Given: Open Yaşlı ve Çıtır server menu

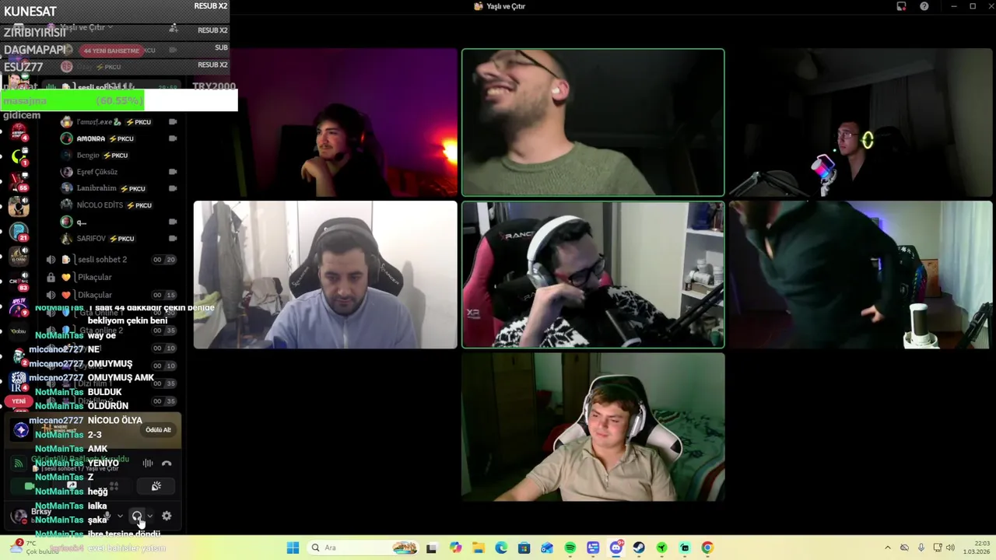Looking at the screenshot, I should 86,27.
